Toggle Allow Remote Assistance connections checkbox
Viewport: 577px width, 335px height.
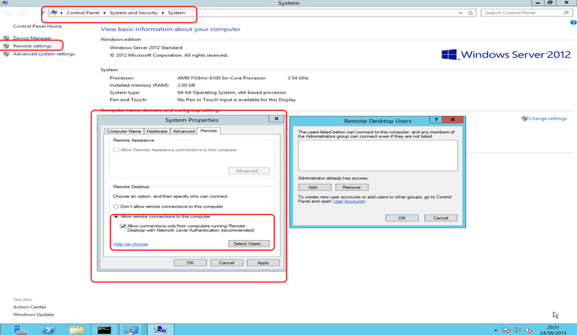click(x=116, y=150)
